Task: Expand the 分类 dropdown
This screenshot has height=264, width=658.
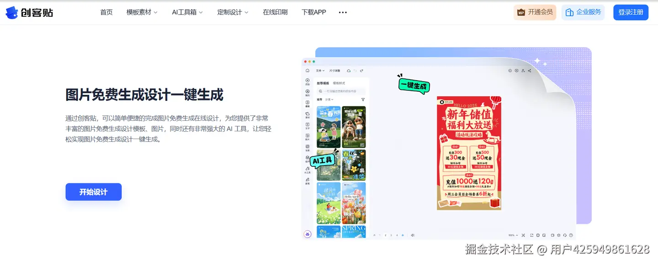Action: (329, 99)
